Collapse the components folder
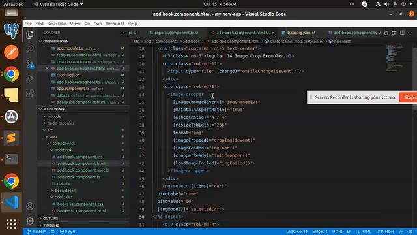The image size is (417, 235). [x=63, y=144]
